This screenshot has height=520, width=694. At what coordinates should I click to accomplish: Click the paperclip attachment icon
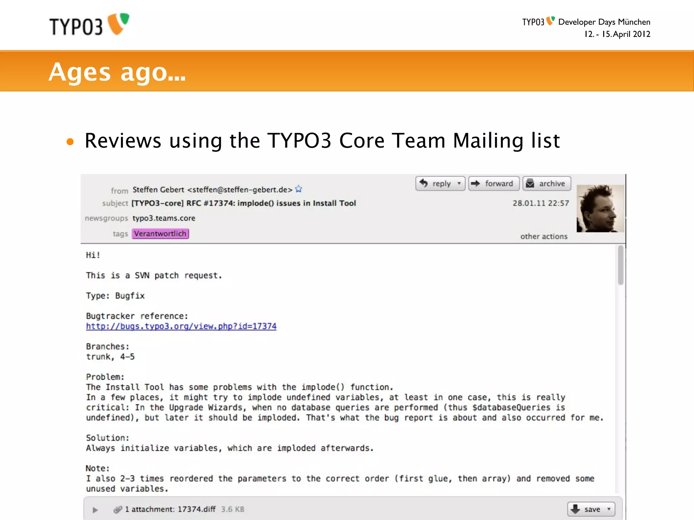118,509
